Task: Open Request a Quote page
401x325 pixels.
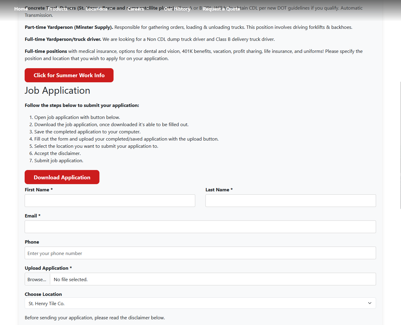Action: (221, 9)
